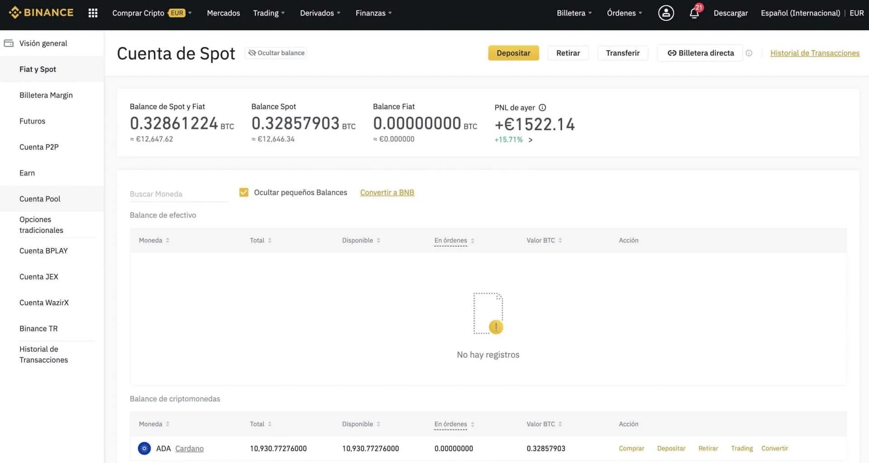
Task: Expand the Trading dropdown menu
Action: click(269, 13)
